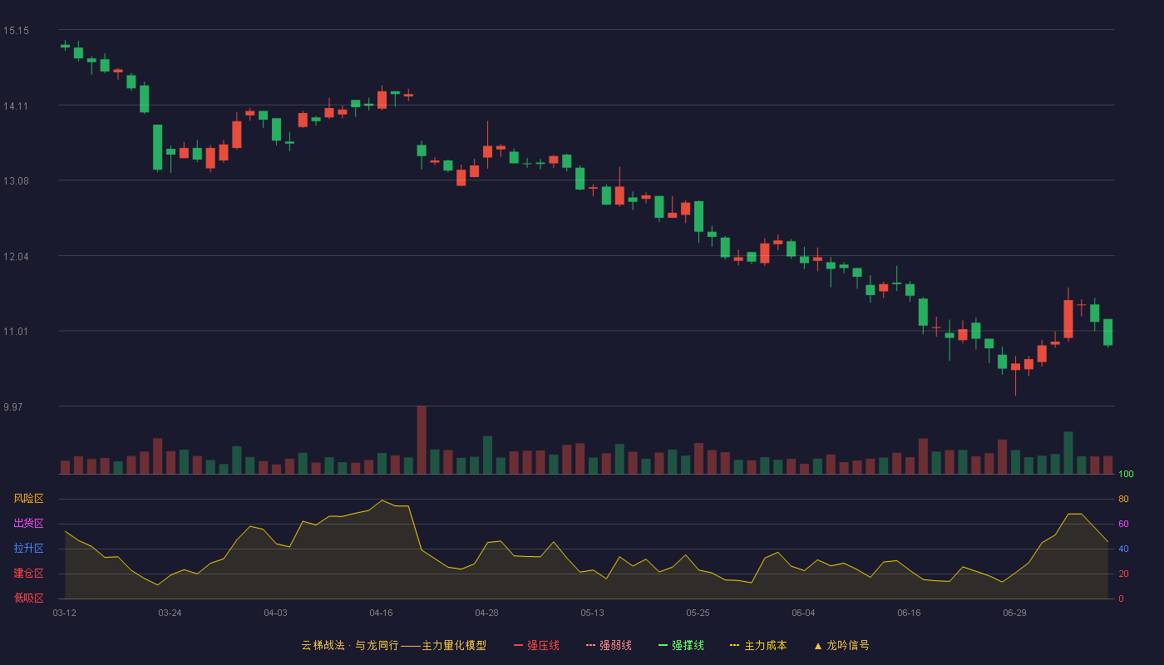Image resolution: width=1164 pixels, height=665 pixels.
Task: Select the 低吸区 zone label
Action: tap(28, 598)
